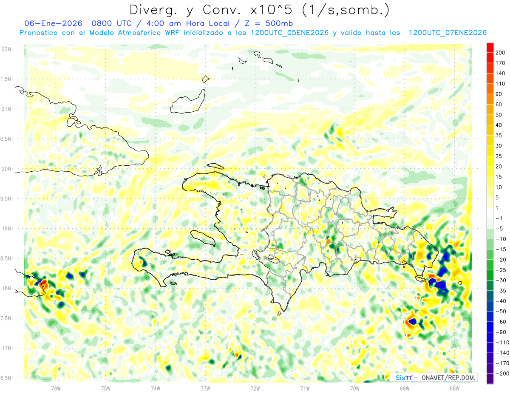Click the '1.5N' latitude label
The image size is (510, 394).
pos(6,79)
